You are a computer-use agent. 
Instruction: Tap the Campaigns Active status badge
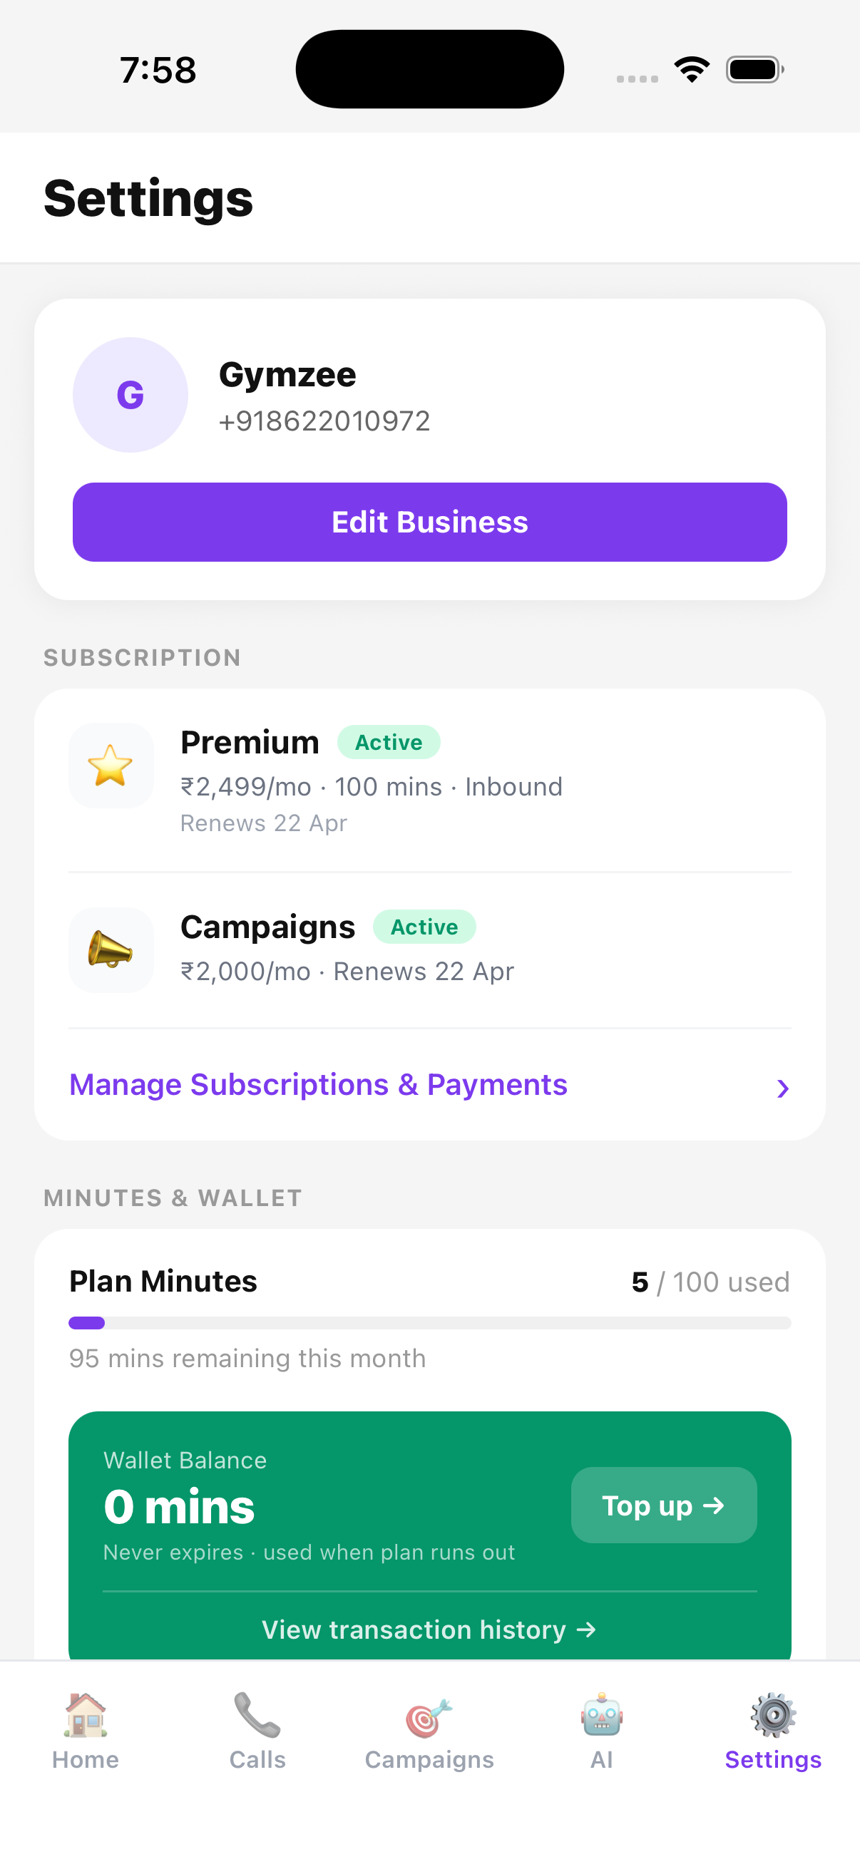click(424, 927)
